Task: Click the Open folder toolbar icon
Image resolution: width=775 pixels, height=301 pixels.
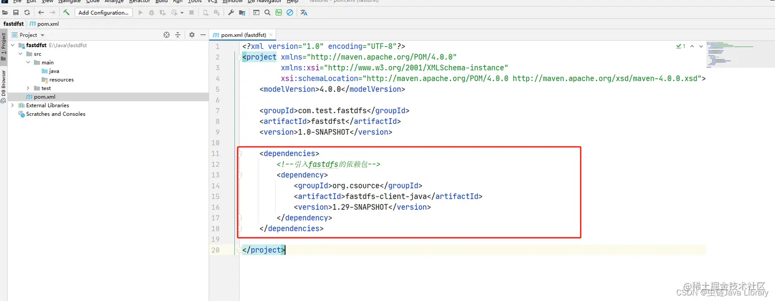Action: [5, 12]
